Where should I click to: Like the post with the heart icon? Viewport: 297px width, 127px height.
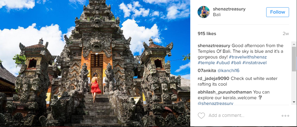(201, 116)
